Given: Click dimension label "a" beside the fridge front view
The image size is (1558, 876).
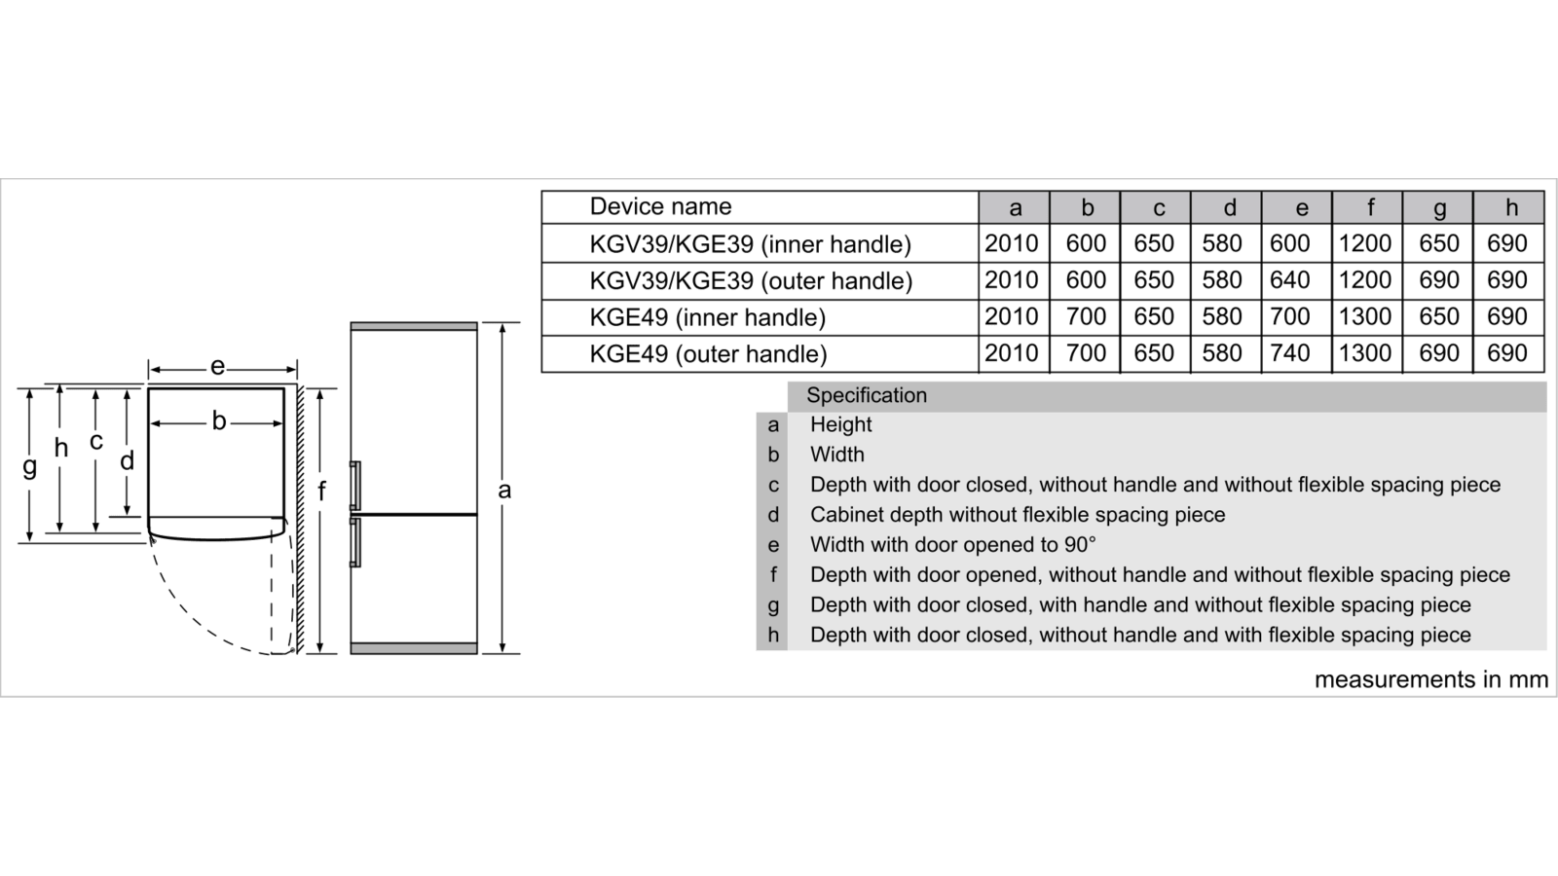Looking at the screenshot, I should tap(504, 490).
